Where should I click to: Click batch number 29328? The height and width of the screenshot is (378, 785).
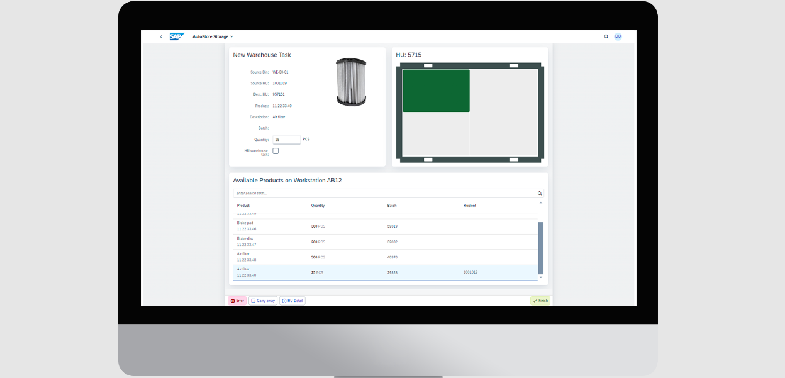(x=392, y=272)
